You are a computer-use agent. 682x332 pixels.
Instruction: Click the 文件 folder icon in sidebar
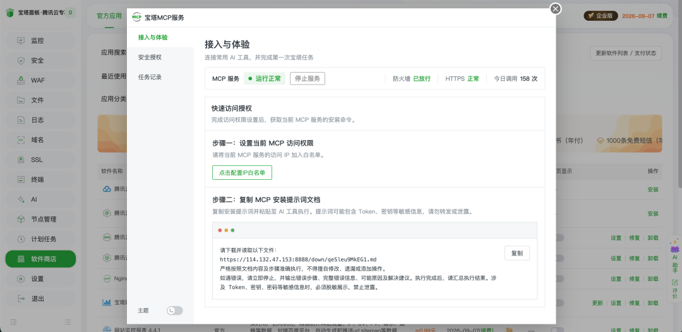coord(20,100)
